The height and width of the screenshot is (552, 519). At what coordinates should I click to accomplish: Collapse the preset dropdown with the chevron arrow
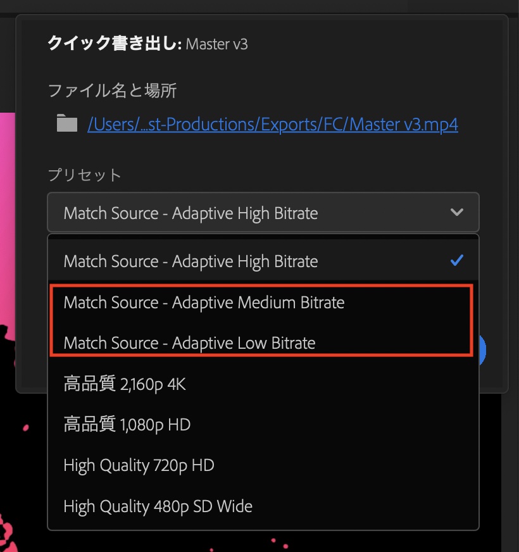point(457,212)
